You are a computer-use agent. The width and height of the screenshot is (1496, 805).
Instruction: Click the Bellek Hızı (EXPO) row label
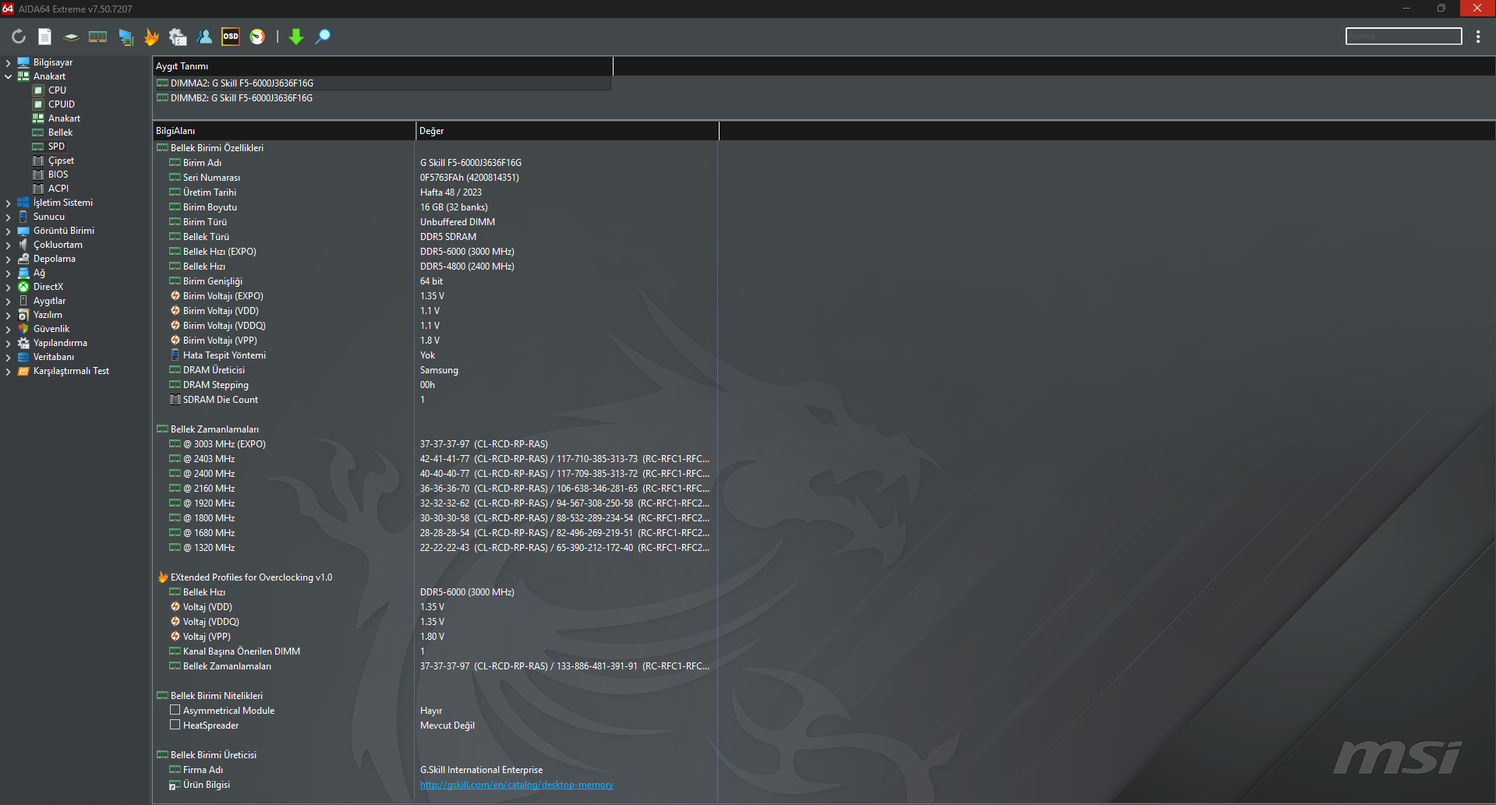click(x=219, y=252)
